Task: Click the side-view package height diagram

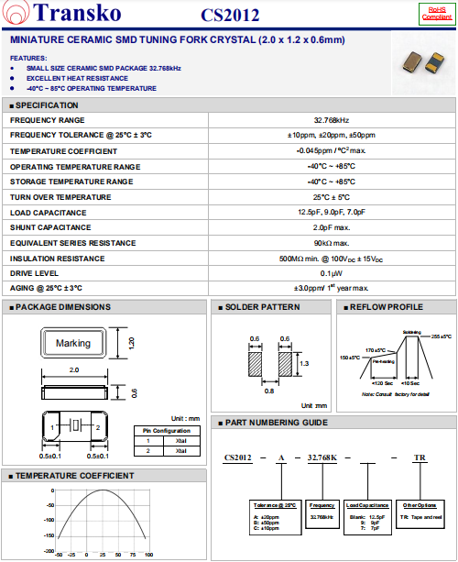Action: click(x=74, y=392)
